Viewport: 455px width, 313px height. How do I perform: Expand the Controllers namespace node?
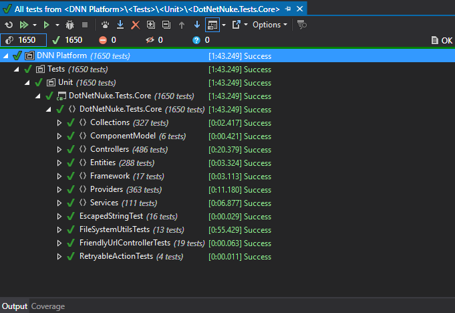pos(59,150)
